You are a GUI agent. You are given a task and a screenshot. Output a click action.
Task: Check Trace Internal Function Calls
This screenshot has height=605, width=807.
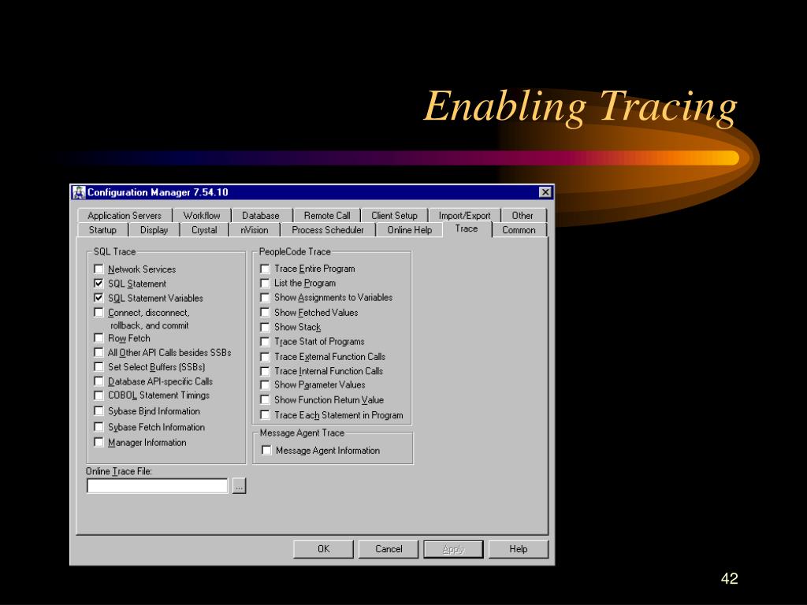click(x=265, y=371)
